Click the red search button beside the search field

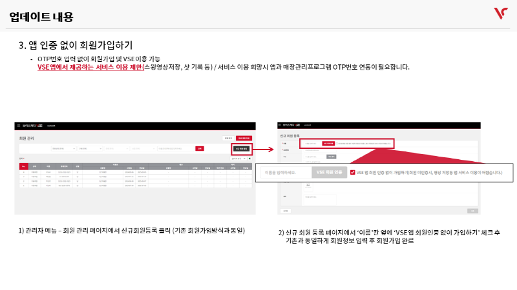200,149
